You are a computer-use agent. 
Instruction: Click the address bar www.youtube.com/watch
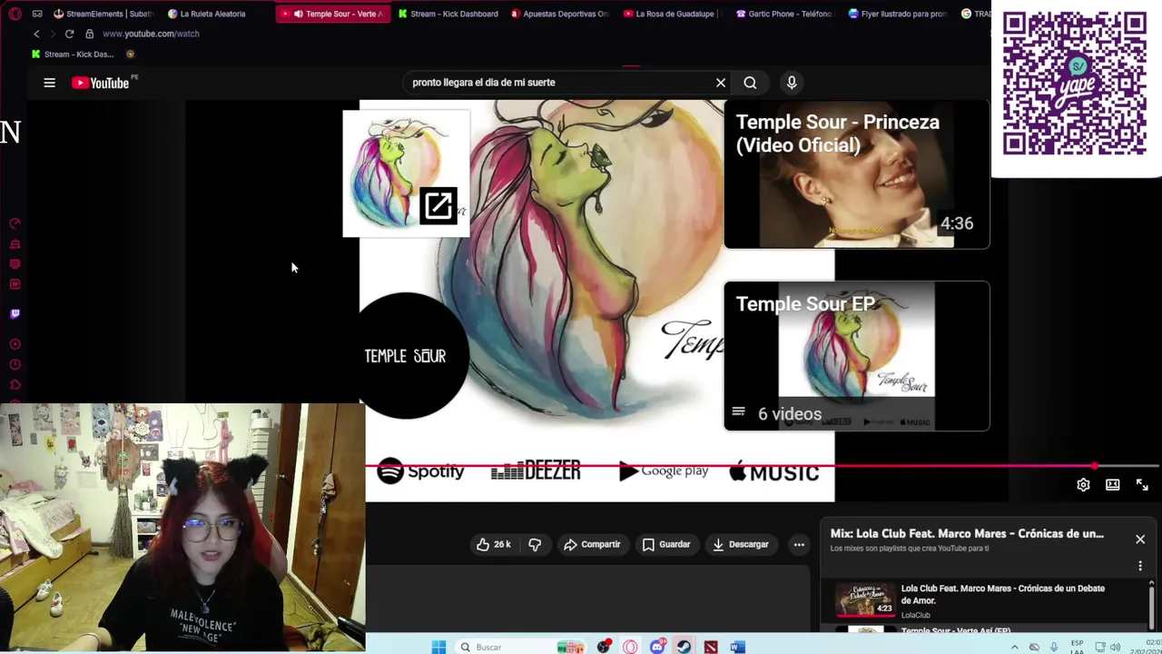[151, 34]
